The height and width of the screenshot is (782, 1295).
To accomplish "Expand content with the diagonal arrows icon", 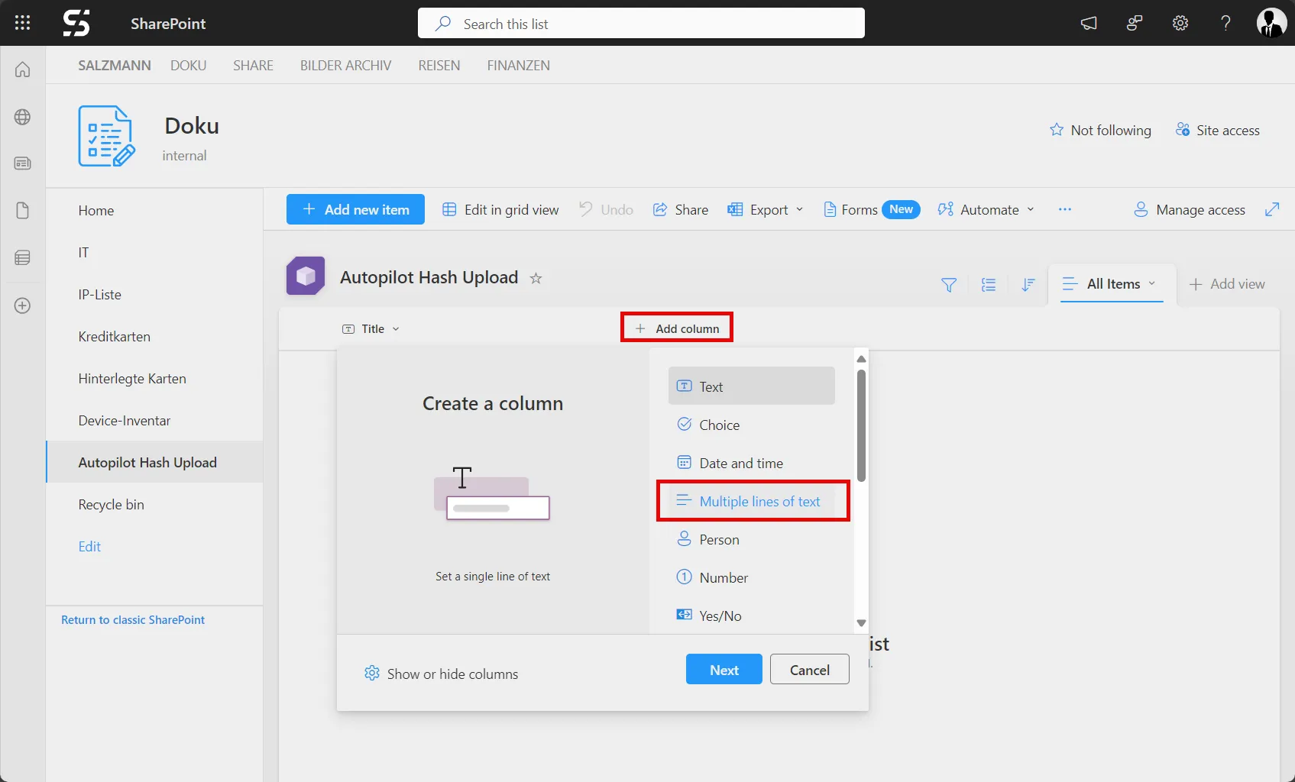I will pyautogui.click(x=1272, y=209).
